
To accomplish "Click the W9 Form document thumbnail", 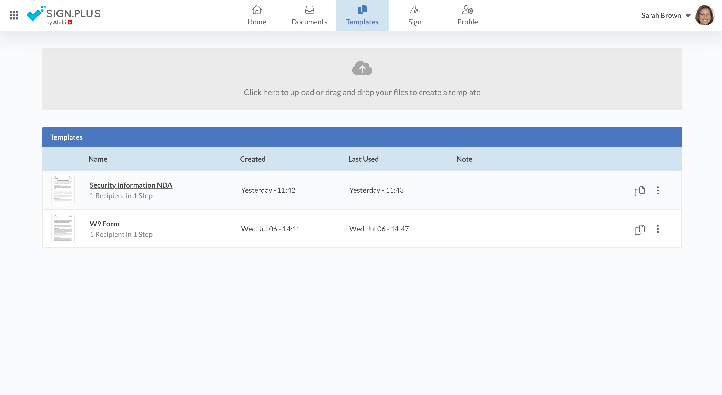I will point(63,229).
